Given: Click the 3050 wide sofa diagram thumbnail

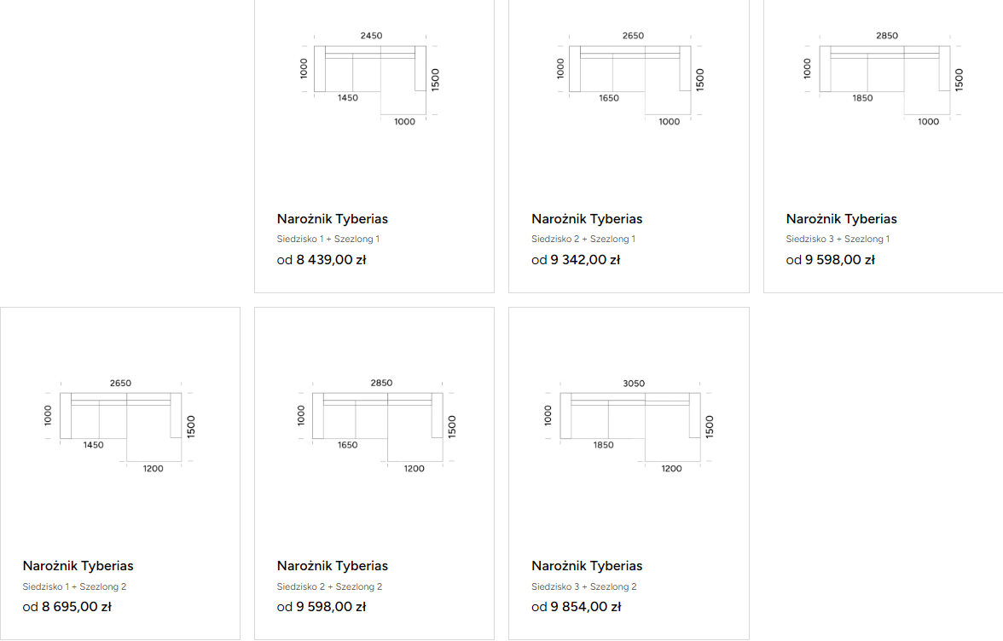Looking at the screenshot, I should [629, 426].
